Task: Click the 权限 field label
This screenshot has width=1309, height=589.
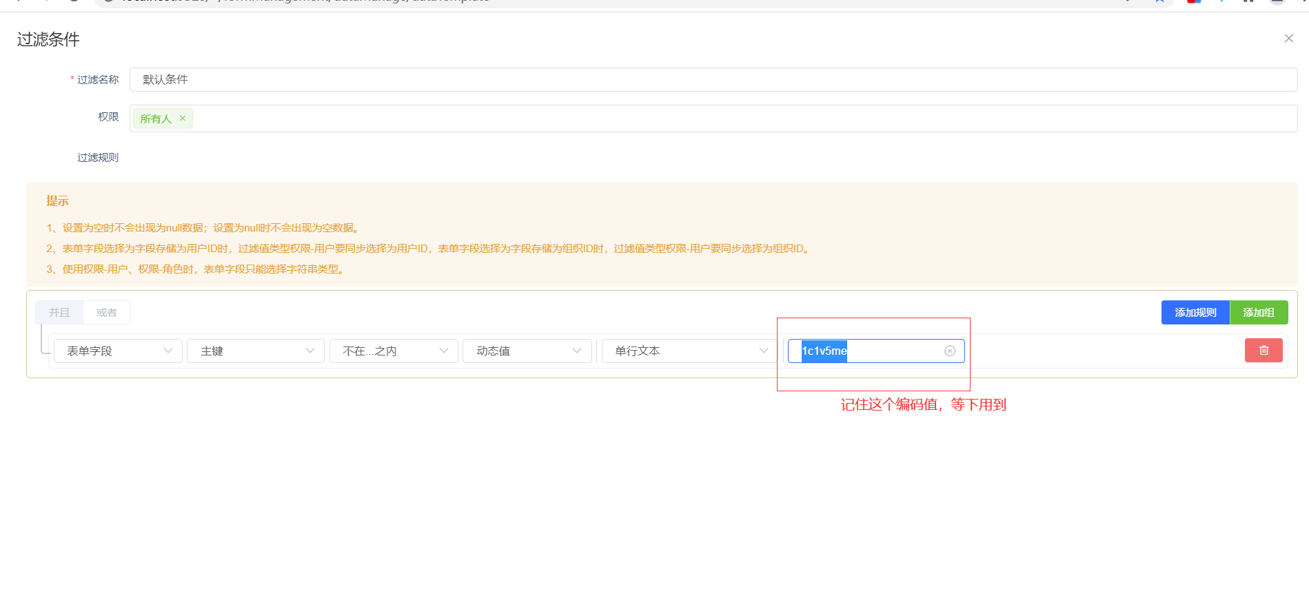Action: click(x=108, y=117)
